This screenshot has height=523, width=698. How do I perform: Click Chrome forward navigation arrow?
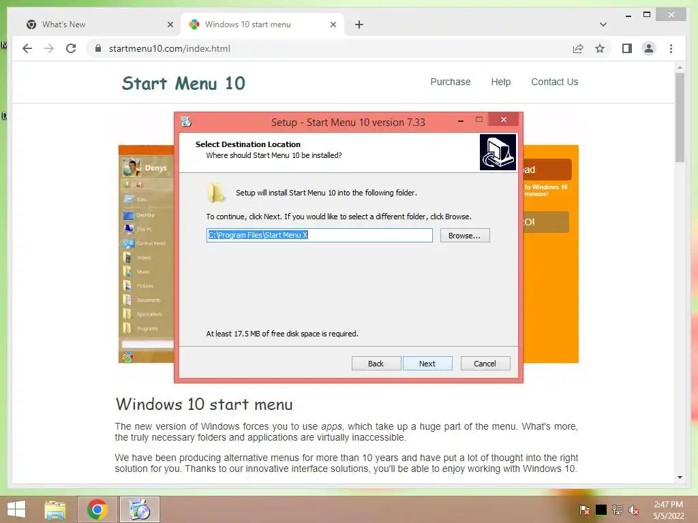[49, 48]
